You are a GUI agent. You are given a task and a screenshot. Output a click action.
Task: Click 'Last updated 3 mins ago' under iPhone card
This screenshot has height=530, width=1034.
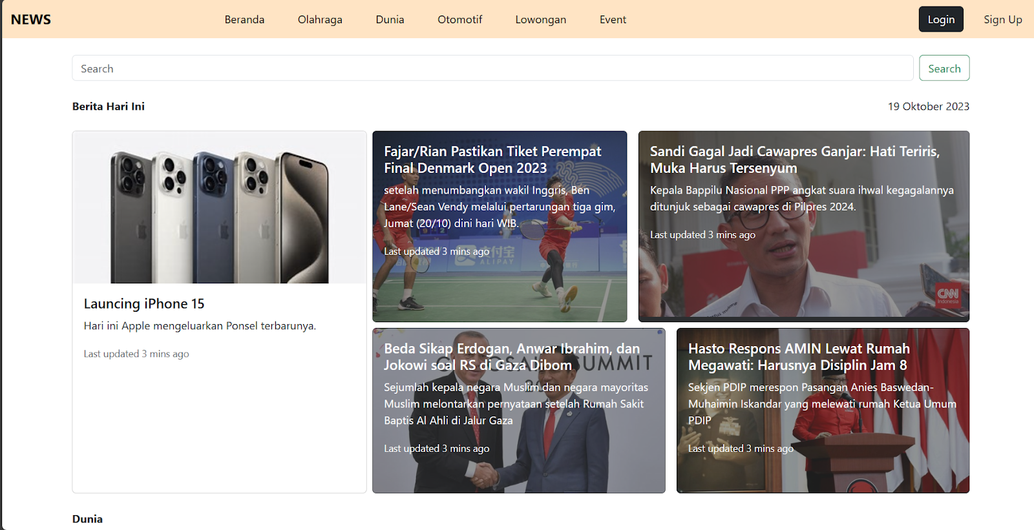click(x=136, y=354)
